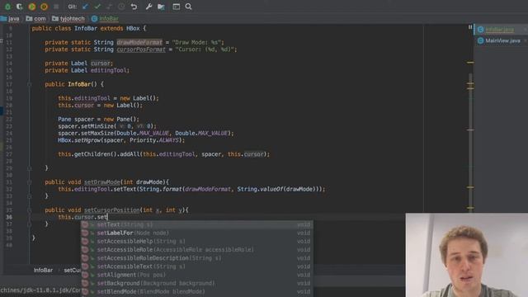Open the tyjohtech package breadcrumb
Screen dimensions: 528x297
pos(68,18)
